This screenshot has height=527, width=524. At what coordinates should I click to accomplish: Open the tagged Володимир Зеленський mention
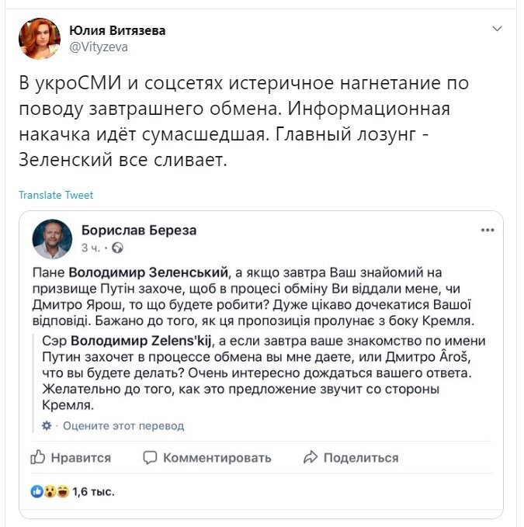point(148,272)
